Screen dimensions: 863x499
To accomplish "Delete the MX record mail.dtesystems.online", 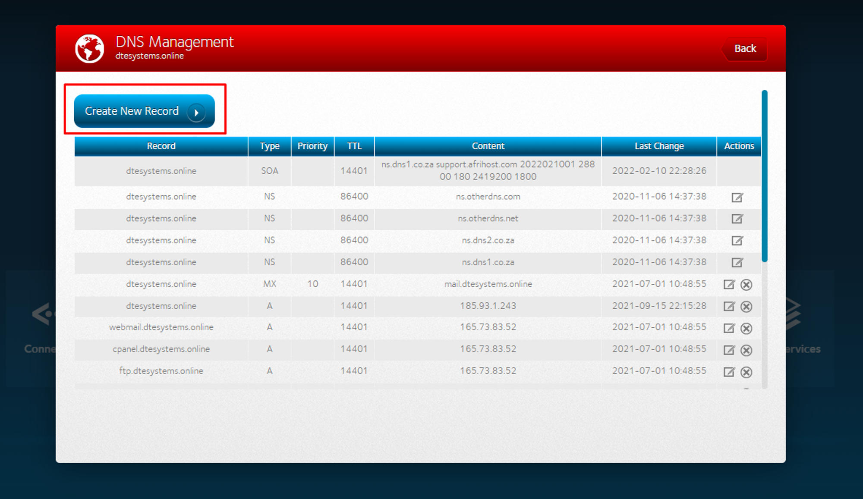I will pyautogui.click(x=746, y=285).
